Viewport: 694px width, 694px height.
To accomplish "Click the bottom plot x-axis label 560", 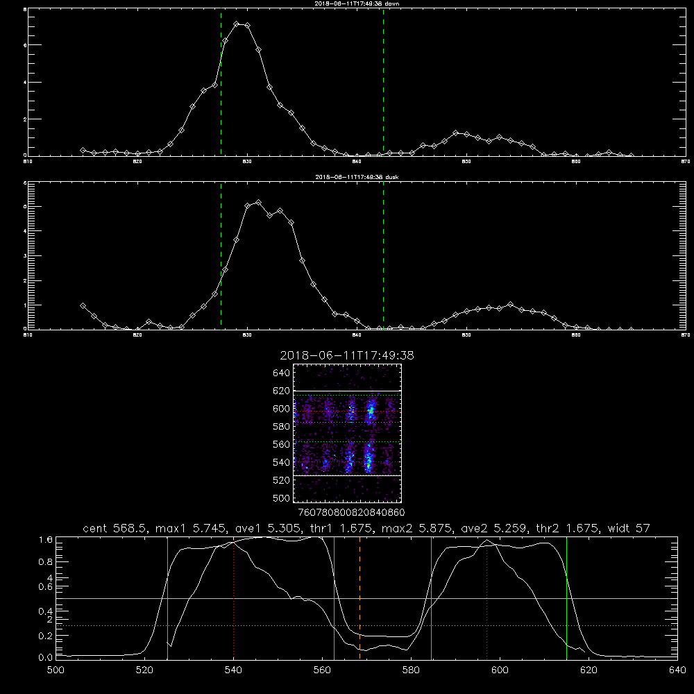I will click(x=322, y=670).
